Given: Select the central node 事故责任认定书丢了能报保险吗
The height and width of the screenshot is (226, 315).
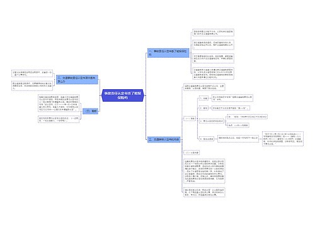Looking at the screenshot, I should (x=123, y=95).
